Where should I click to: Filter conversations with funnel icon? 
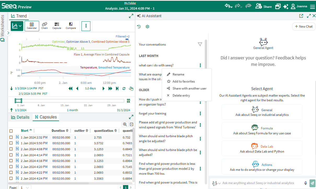pos(200,44)
